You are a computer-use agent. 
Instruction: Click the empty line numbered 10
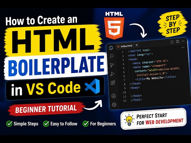[x=124, y=92]
